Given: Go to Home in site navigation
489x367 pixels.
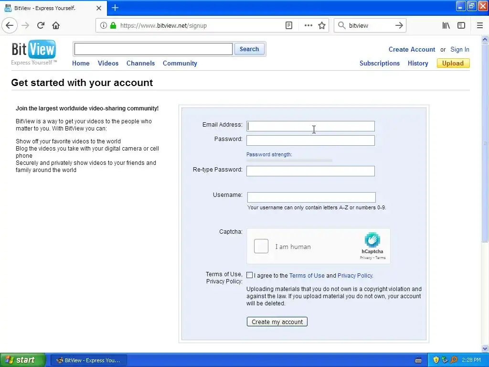Looking at the screenshot, I should pyautogui.click(x=81, y=63).
